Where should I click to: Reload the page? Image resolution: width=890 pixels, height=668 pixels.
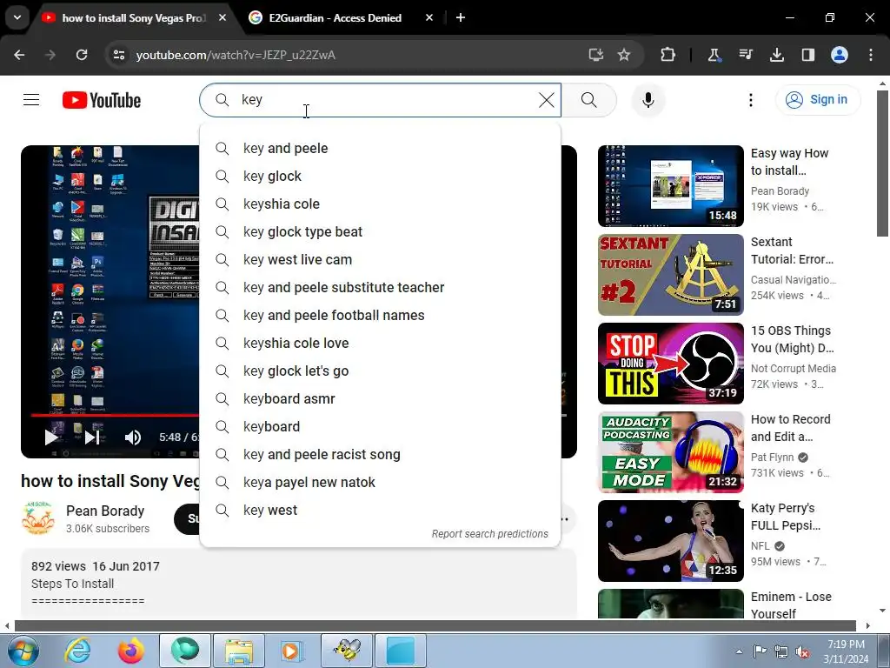tap(82, 55)
